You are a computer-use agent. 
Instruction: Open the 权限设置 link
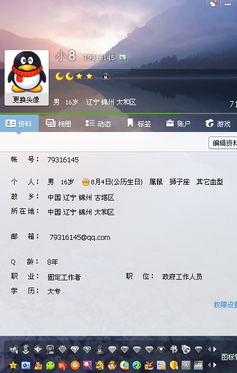coord(225,304)
